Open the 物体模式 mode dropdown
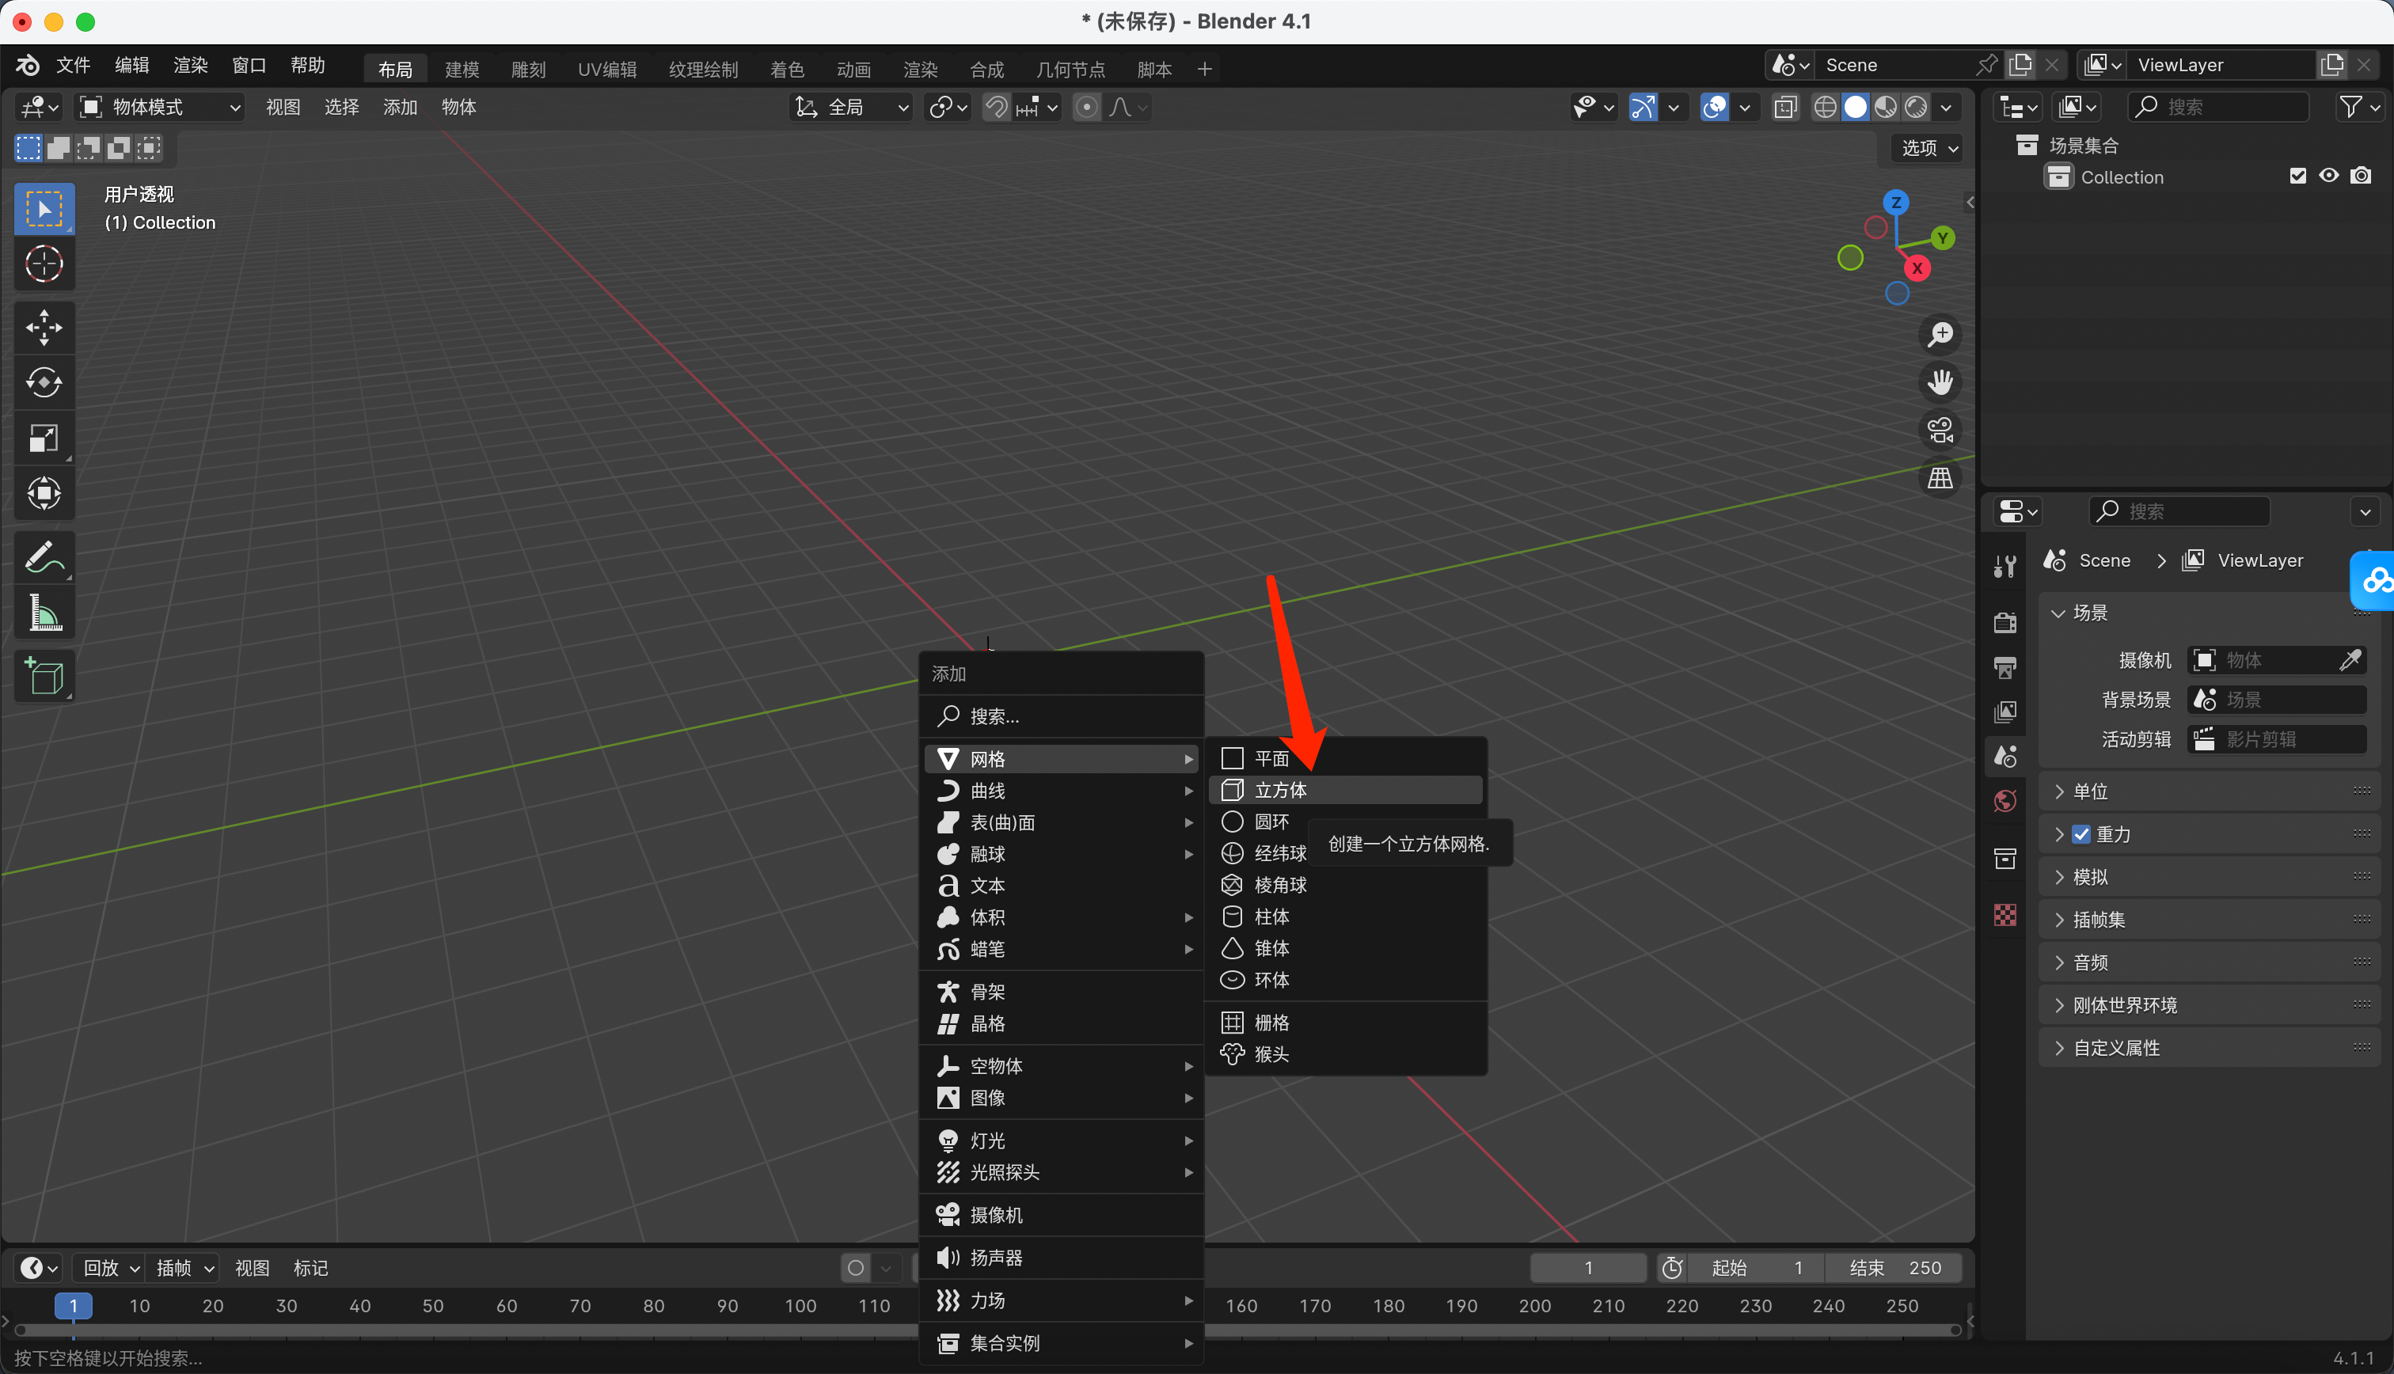The height and width of the screenshot is (1374, 2394). click(x=159, y=108)
